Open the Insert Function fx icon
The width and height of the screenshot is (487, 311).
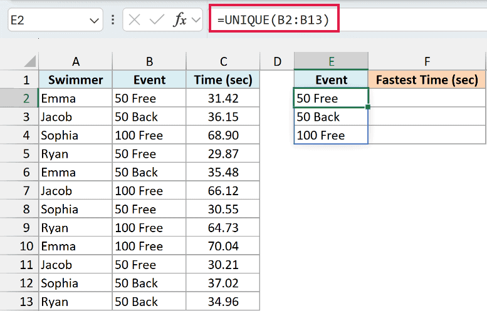pyautogui.click(x=180, y=20)
